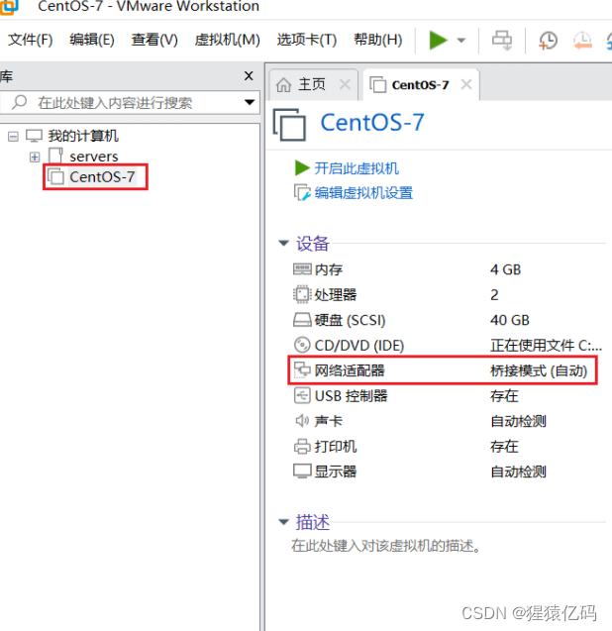612x631 pixels.
Task: Select 我的计算机 in library tree
Action: pos(83,136)
